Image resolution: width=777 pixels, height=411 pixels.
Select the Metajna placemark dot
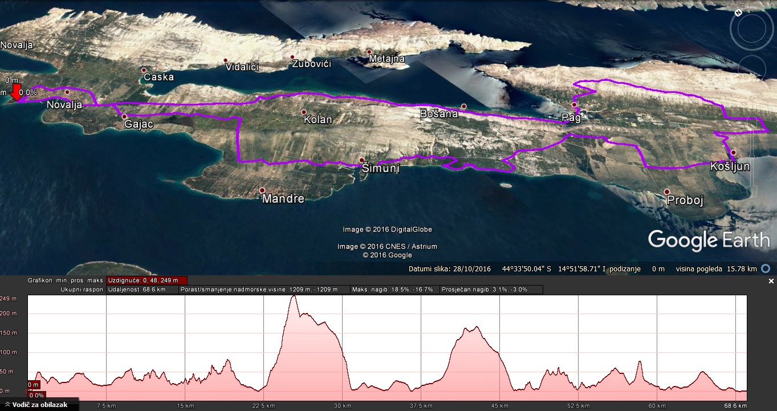tap(369, 52)
